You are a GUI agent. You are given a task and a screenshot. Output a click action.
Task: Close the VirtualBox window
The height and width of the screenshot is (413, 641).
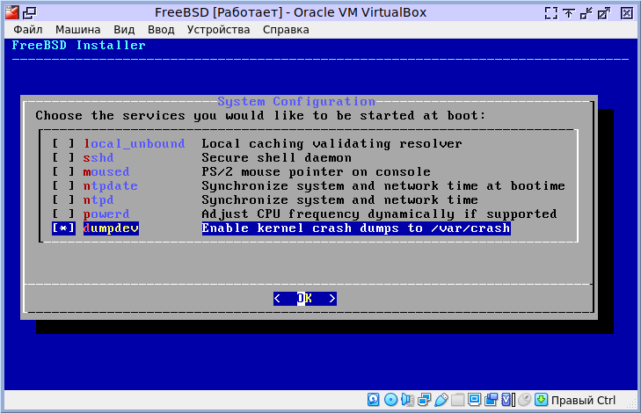point(626,13)
